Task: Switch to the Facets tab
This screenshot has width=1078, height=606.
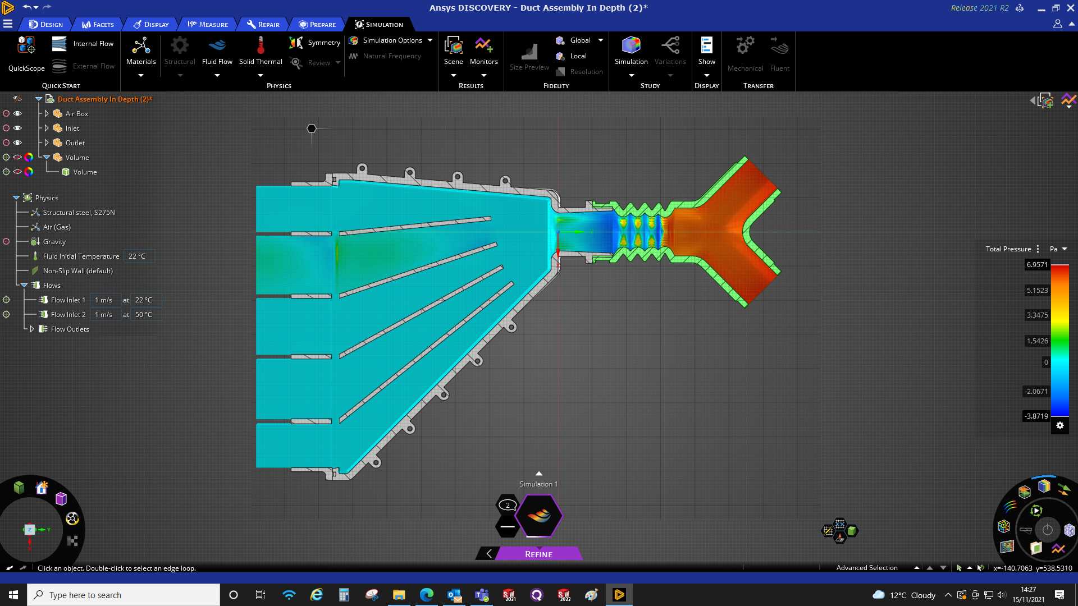Action: (98, 24)
